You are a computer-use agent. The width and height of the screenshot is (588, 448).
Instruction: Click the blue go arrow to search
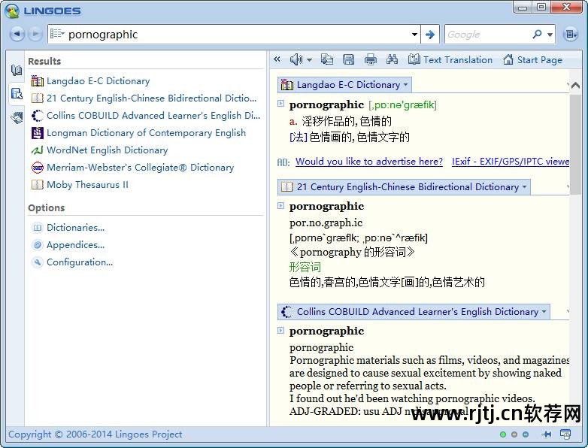[430, 35]
